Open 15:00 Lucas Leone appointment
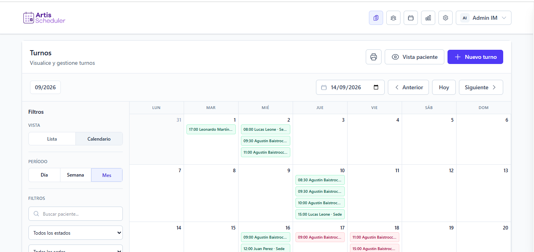 [320, 214]
